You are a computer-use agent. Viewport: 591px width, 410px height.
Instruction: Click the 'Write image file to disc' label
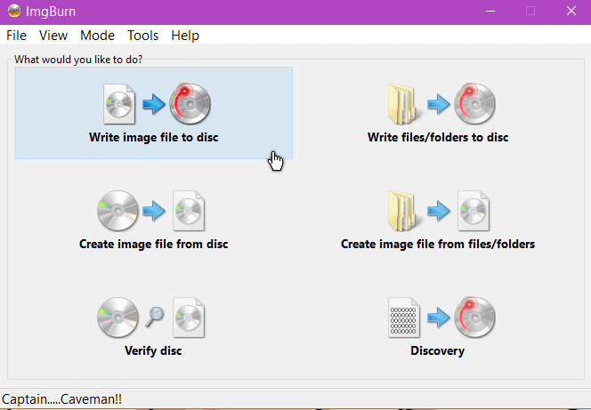click(153, 138)
